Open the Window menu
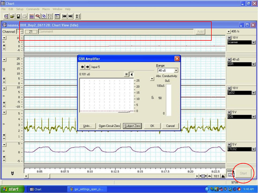This screenshot has width=258, height=193. (57, 9)
